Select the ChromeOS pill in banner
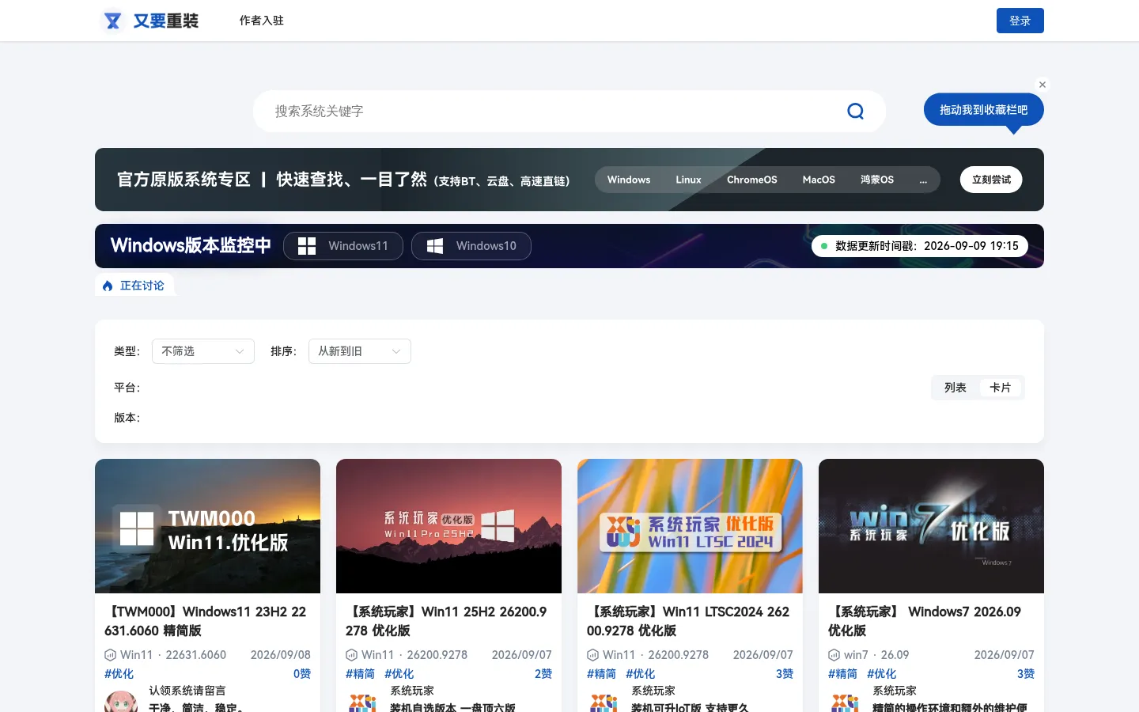This screenshot has height=712, width=1139. pos(752,180)
